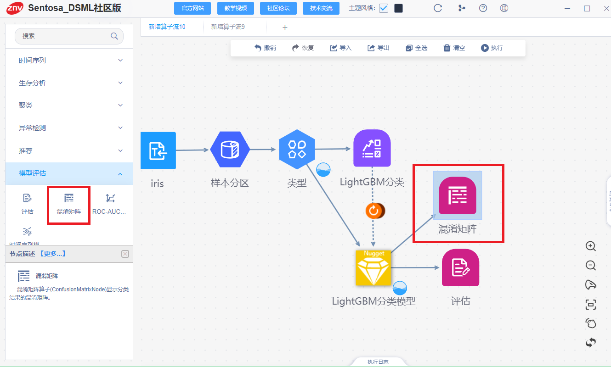Click 撤销 undo in toolbar
This screenshot has height=367, width=611.
click(265, 48)
